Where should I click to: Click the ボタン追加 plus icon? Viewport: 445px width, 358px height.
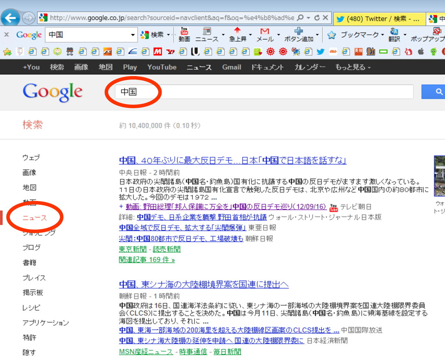(x=299, y=35)
